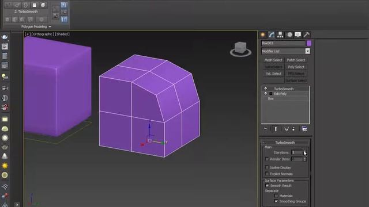
Task: Toggle Show End Result icon
Action: tap(276, 129)
